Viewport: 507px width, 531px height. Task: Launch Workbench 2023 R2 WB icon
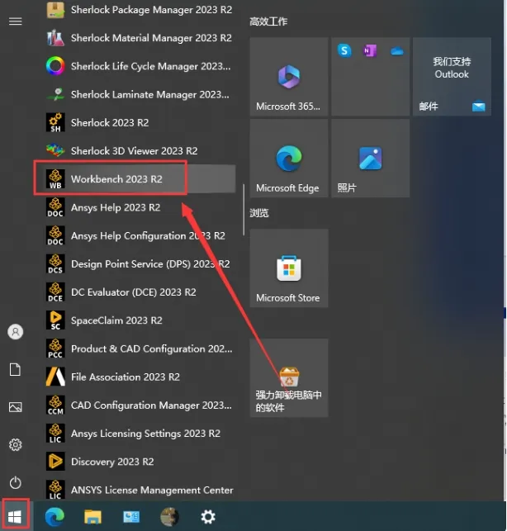(x=55, y=179)
